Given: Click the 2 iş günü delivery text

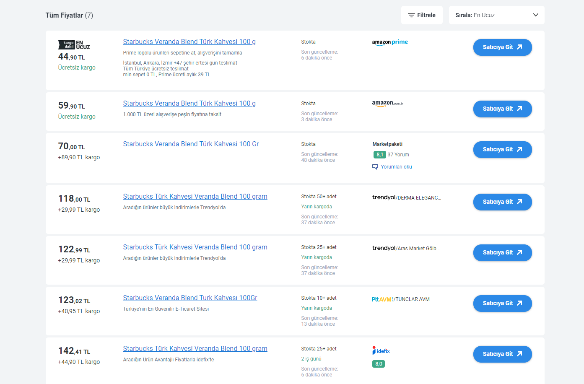Looking at the screenshot, I should click(x=311, y=359).
